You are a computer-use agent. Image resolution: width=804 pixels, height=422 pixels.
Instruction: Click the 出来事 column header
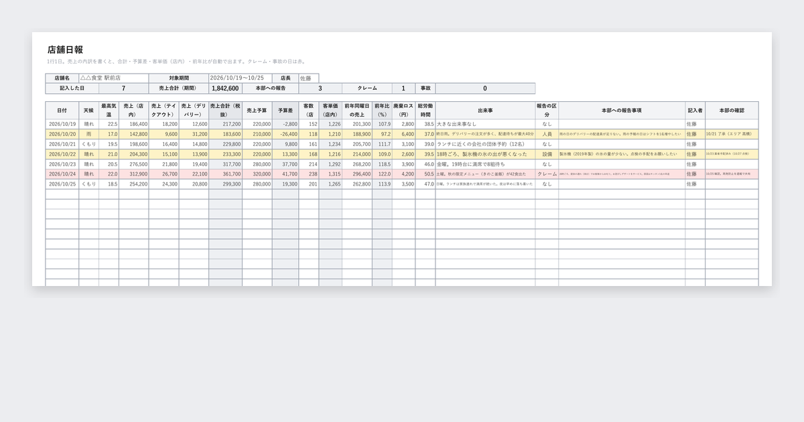point(486,110)
